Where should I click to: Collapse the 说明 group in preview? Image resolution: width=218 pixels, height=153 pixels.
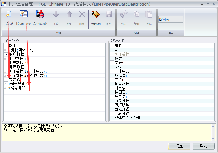pyautogui.click(x=6, y=46)
